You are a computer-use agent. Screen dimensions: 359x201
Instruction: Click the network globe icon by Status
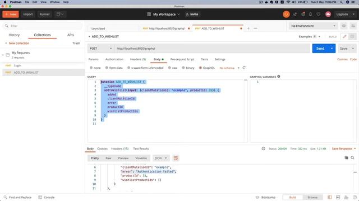264,149
